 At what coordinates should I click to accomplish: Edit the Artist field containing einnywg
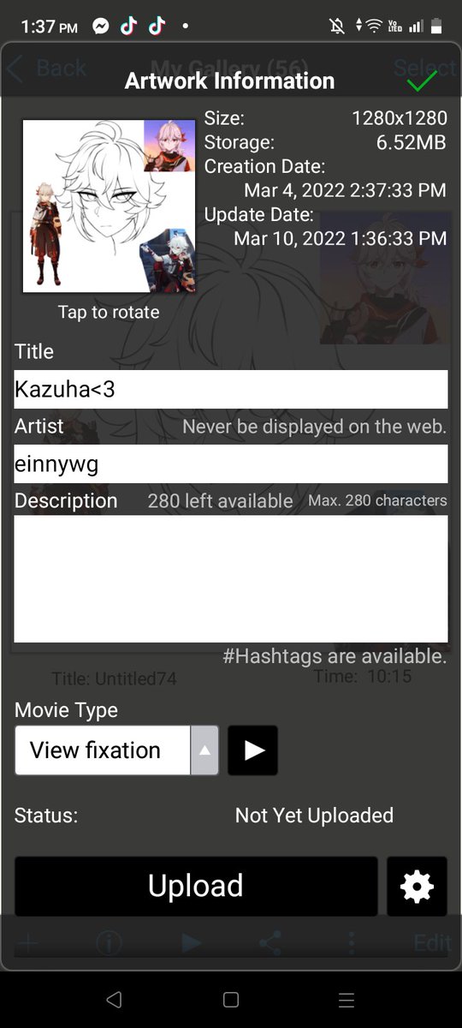[x=231, y=463]
